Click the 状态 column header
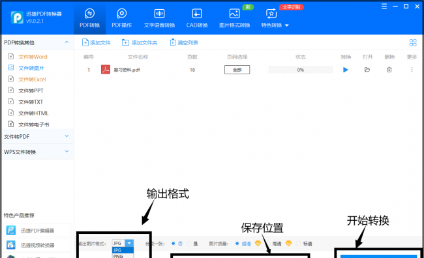The width and height of the screenshot is (424, 258). 301,57
